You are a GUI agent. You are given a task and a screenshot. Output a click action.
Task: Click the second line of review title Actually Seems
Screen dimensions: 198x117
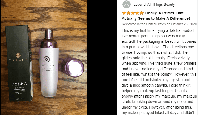[x=156, y=18]
